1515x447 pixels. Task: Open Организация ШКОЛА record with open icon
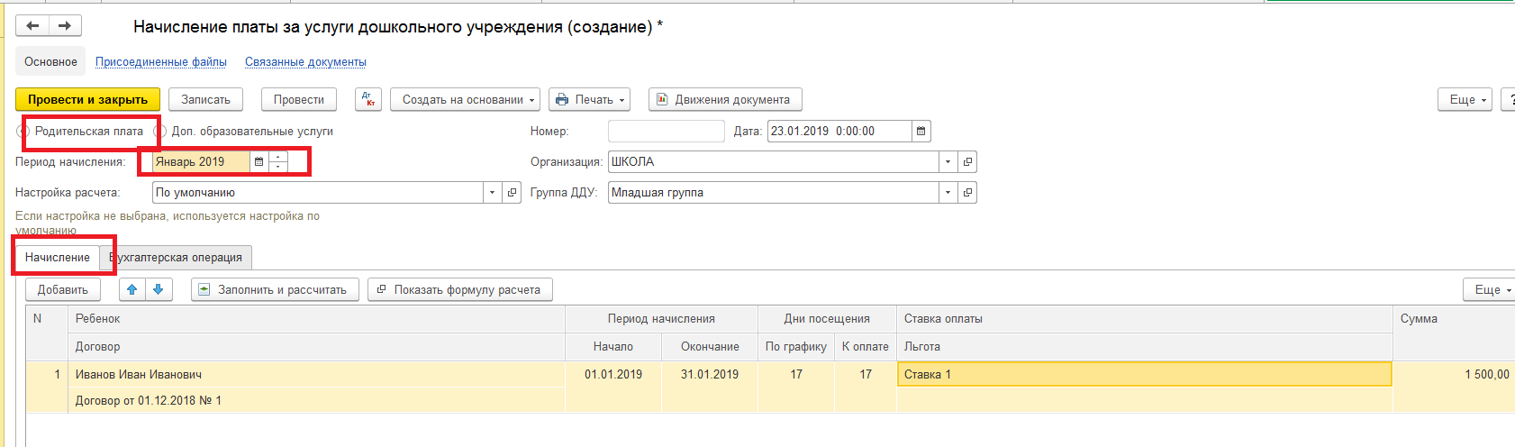point(967,162)
